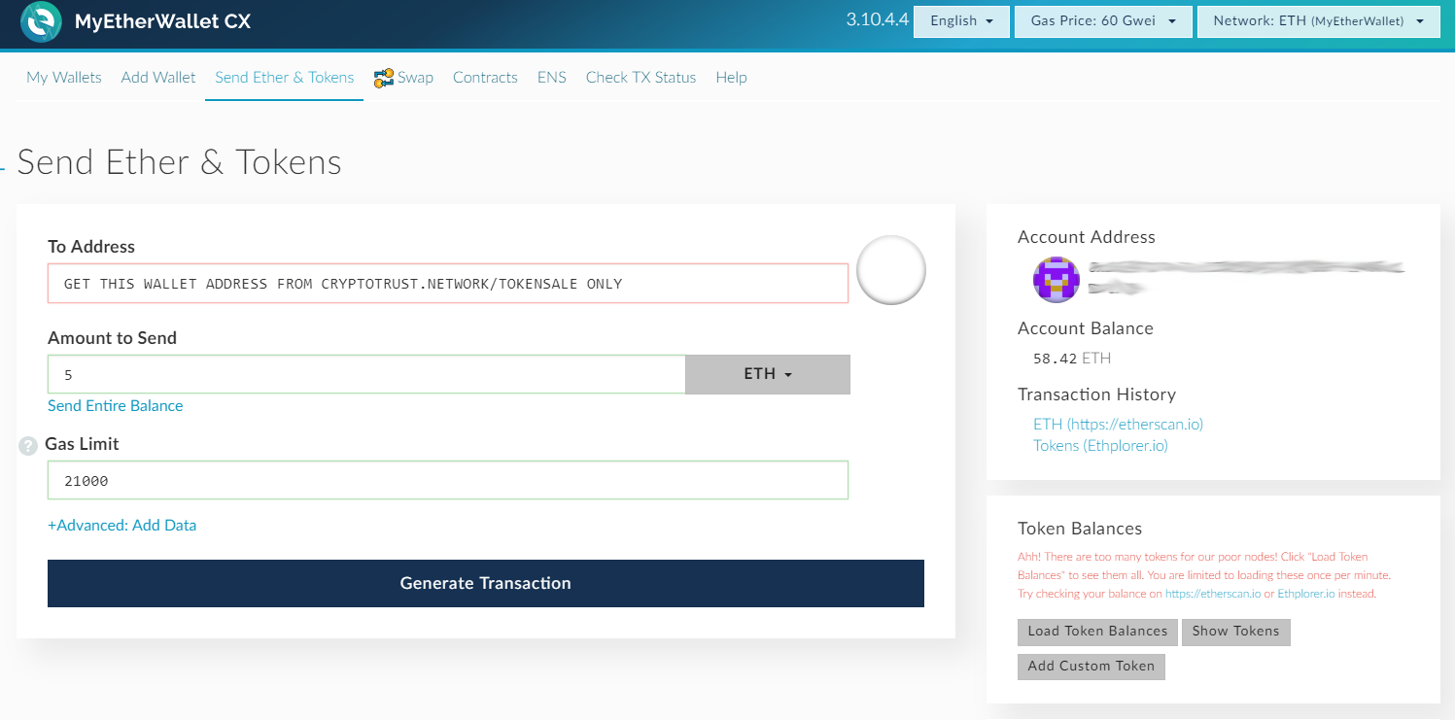Click the Gas Limit help question mark
1455x720 pixels.
pos(28,446)
